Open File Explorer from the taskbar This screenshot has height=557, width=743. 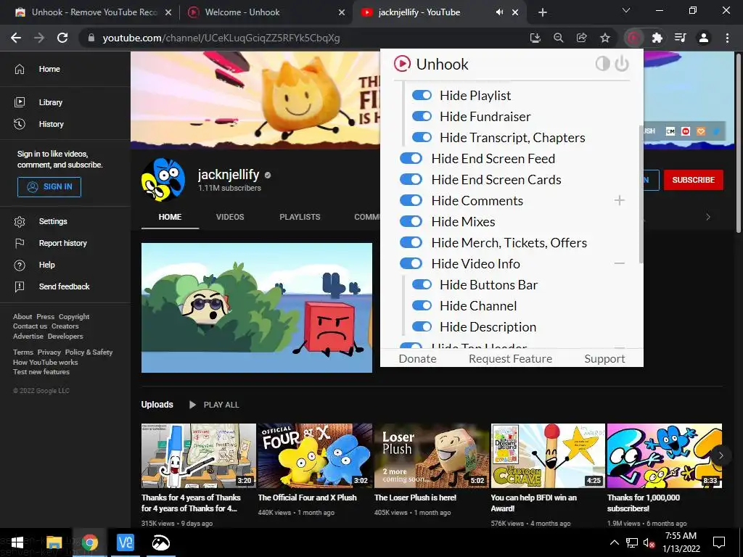(54, 542)
